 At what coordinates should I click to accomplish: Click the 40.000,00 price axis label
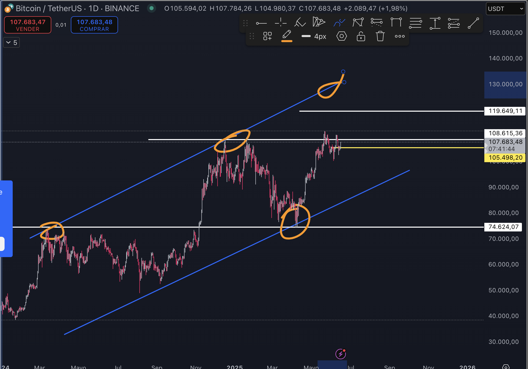(x=503, y=316)
